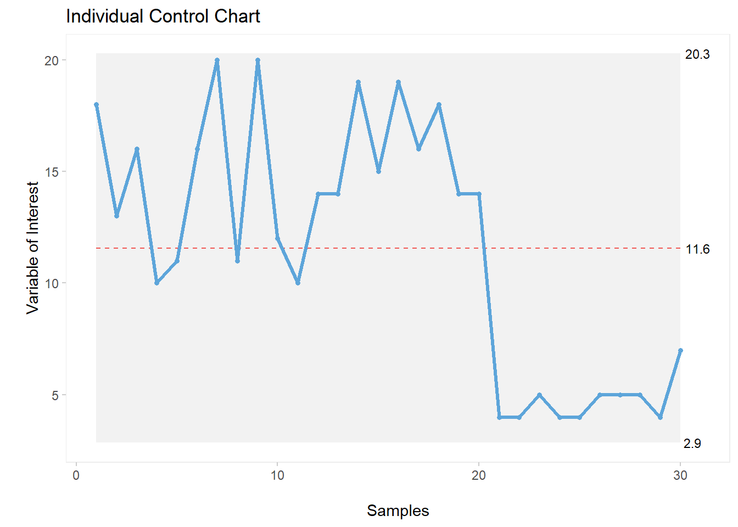738x527 pixels.
Task: Click the x-axis tick label 10
Action: point(277,475)
